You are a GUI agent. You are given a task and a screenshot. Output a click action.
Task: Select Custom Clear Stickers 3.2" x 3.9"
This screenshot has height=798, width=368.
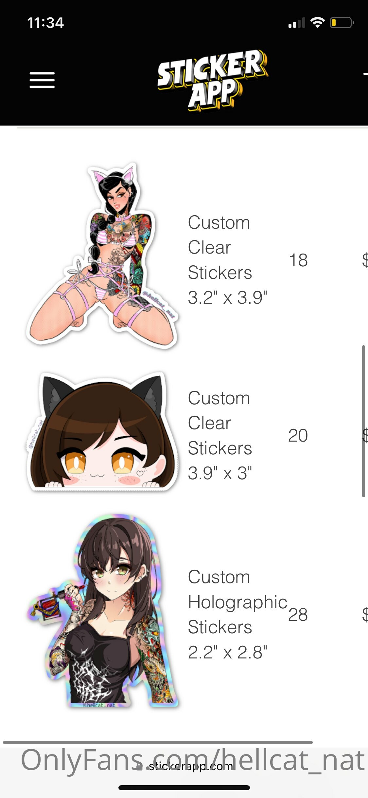coord(228,260)
